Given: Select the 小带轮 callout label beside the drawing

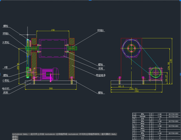Looking at the screenshot, I should click(6, 81).
